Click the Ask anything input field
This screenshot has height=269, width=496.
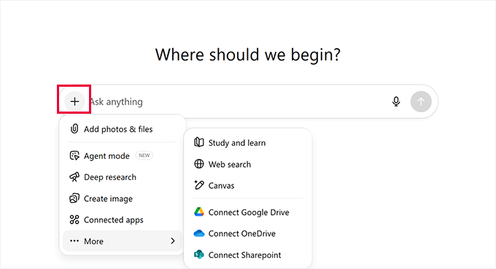[x=237, y=101]
